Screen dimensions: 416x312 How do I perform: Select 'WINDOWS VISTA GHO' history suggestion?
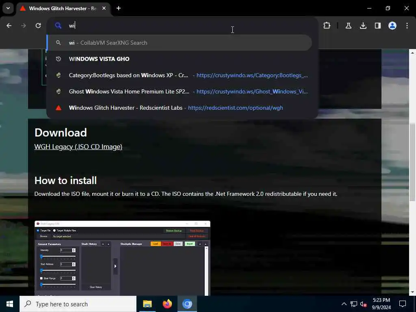[x=179, y=59]
